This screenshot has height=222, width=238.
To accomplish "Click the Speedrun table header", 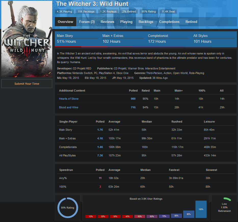I will tap(66, 170).
